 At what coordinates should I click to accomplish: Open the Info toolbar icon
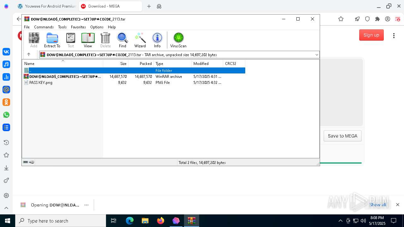click(157, 40)
